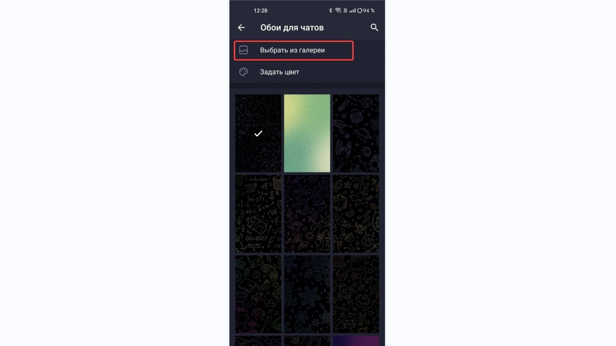Select the math formulas doodle wallpaper

click(x=258, y=214)
